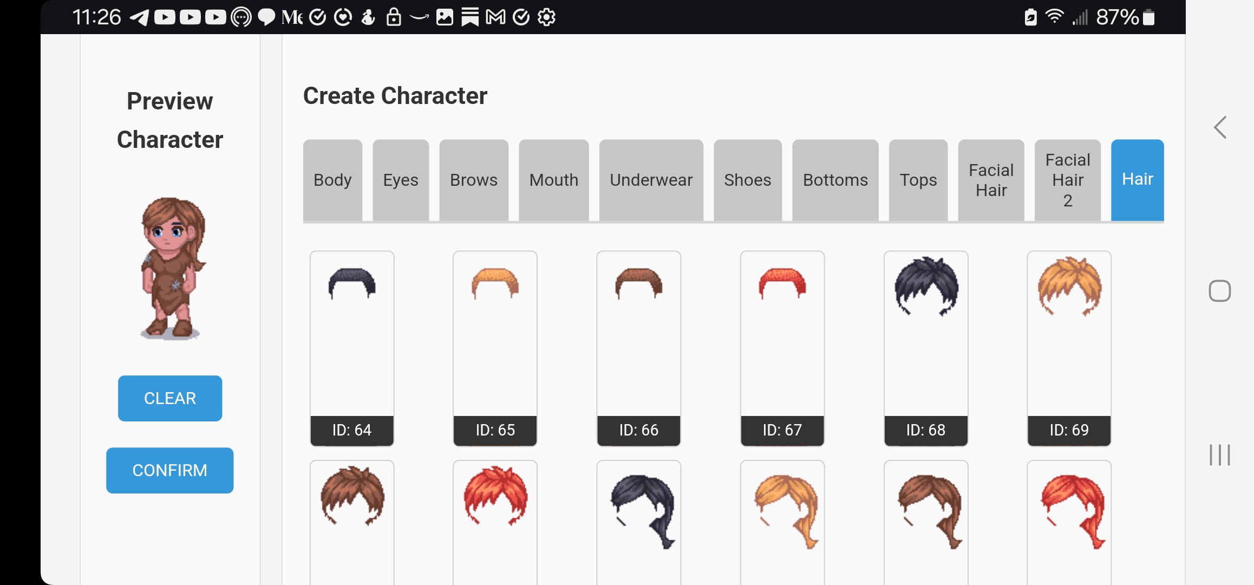Open Android recent apps button
The image size is (1254, 585).
pyautogui.click(x=1219, y=455)
